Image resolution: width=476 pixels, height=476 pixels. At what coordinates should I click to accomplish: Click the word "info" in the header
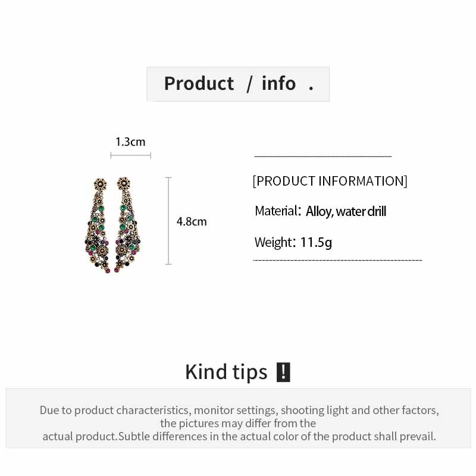click(278, 83)
